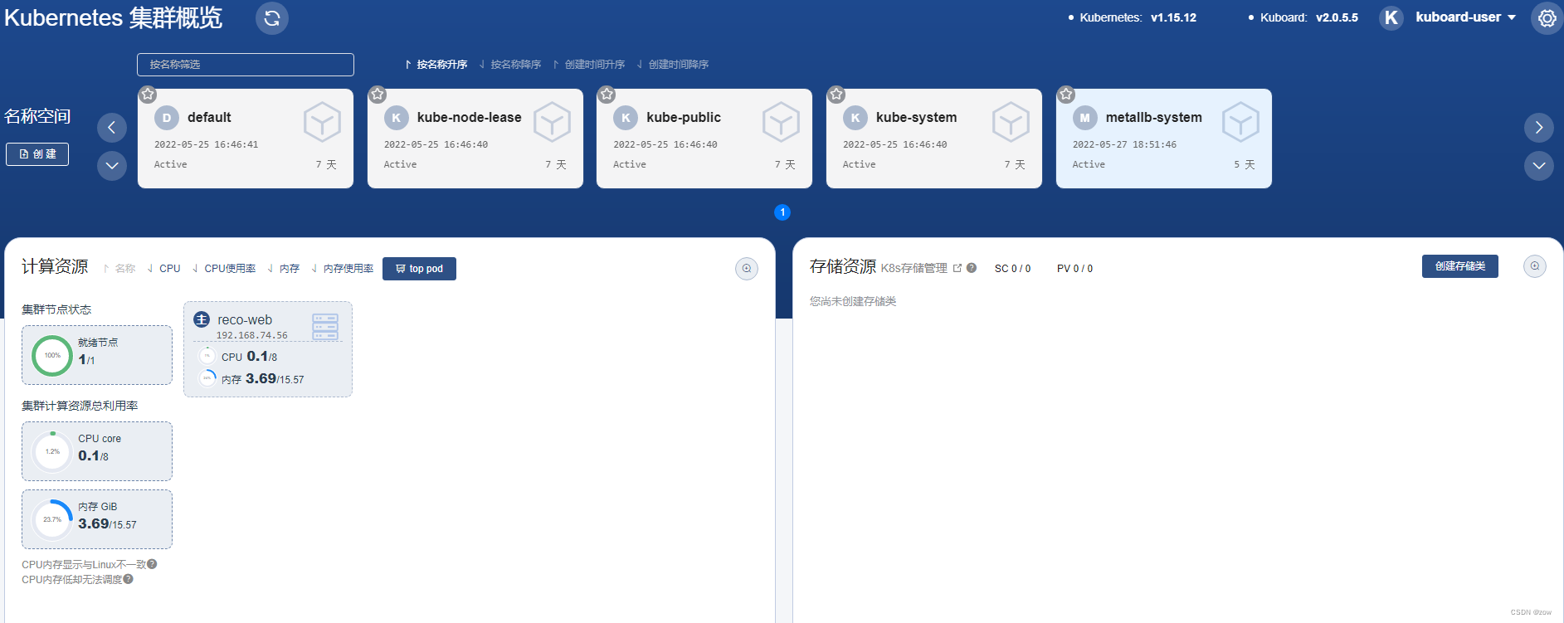Click the server icon on reco-web node
This screenshot has width=1564, height=623.
click(x=325, y=326)
